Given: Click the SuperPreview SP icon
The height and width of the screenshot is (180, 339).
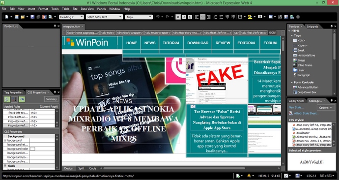Looking at the screenshot, I should [x=44, y=17].
